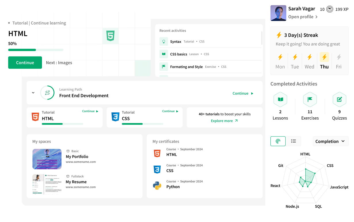Select the CSS tutorial logo
354x222 pixels.
[115, 116]
